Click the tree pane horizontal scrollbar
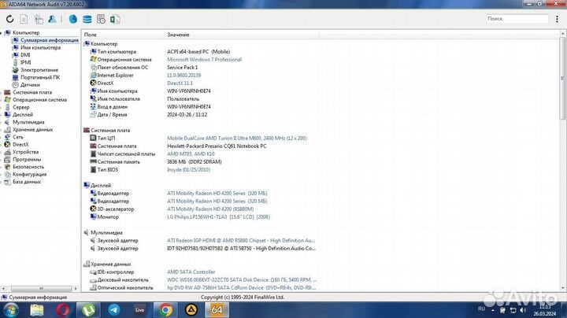This screenshot has height=318, width=567. click(39, 288)
